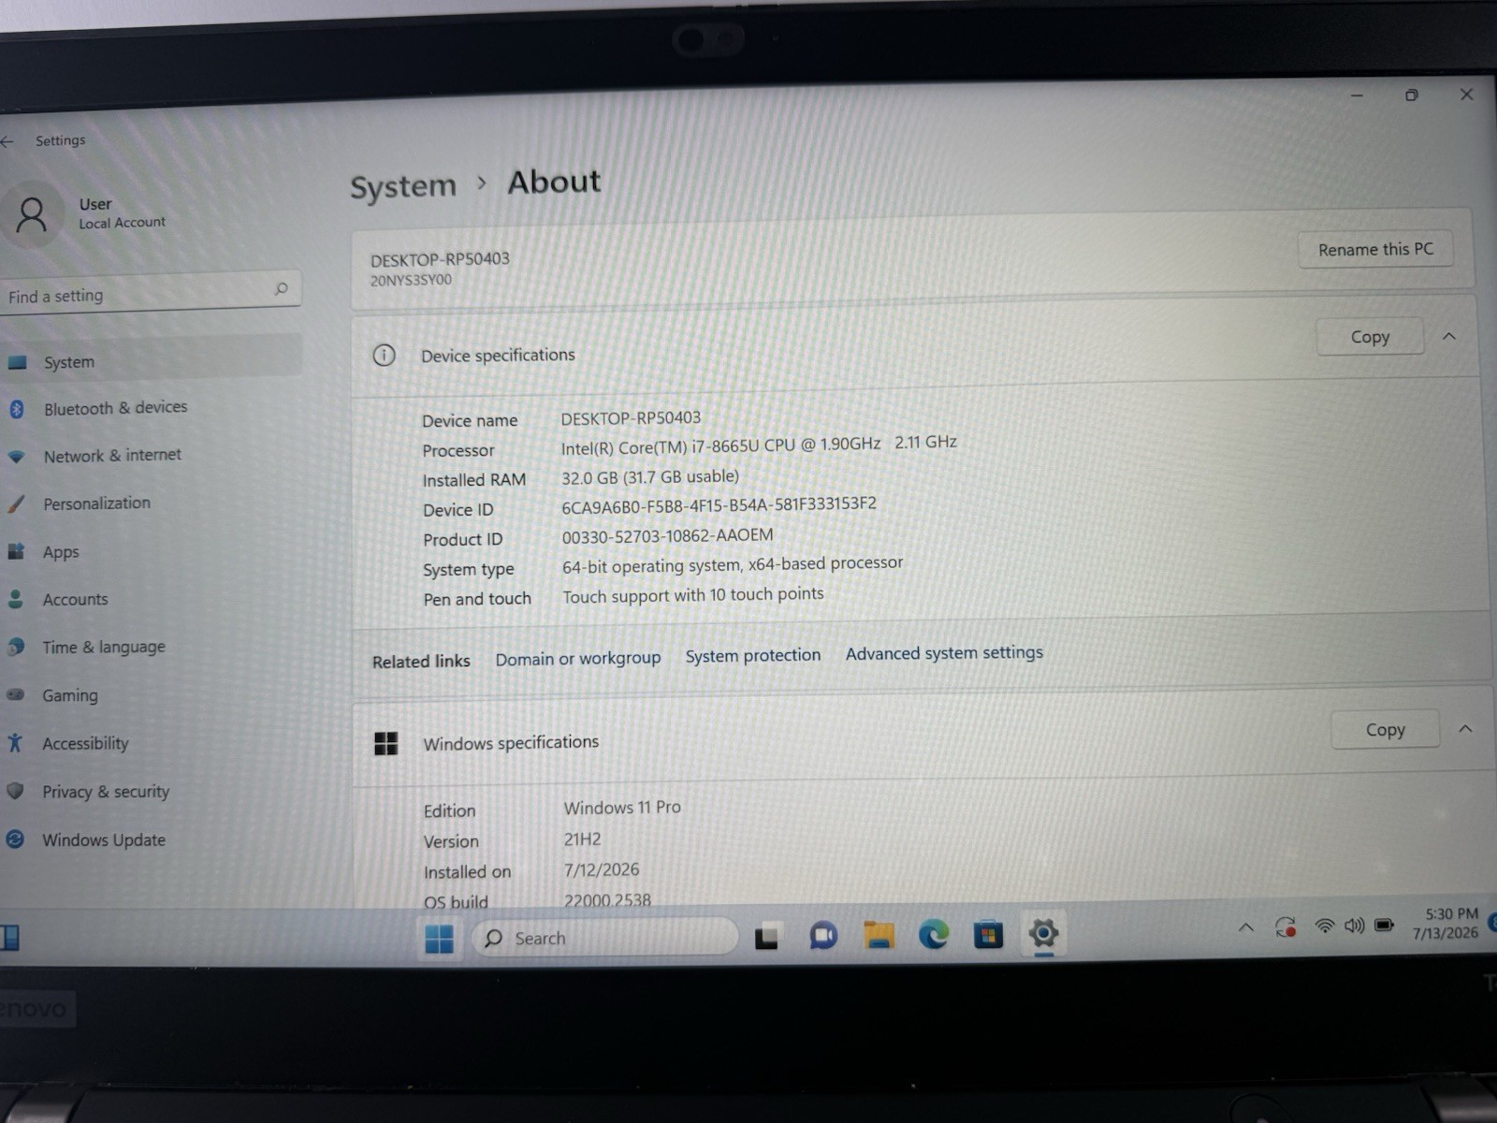Open File Explorer from taskbar
1497x1123 pixels.
[x=879, y=935]
